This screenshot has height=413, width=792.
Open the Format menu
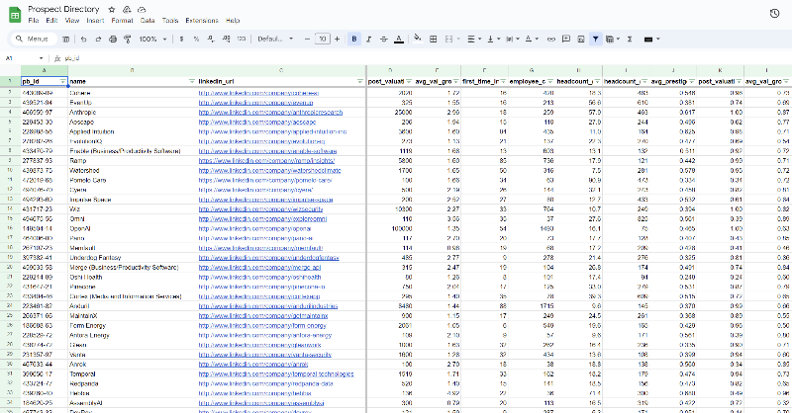point(122,21)
